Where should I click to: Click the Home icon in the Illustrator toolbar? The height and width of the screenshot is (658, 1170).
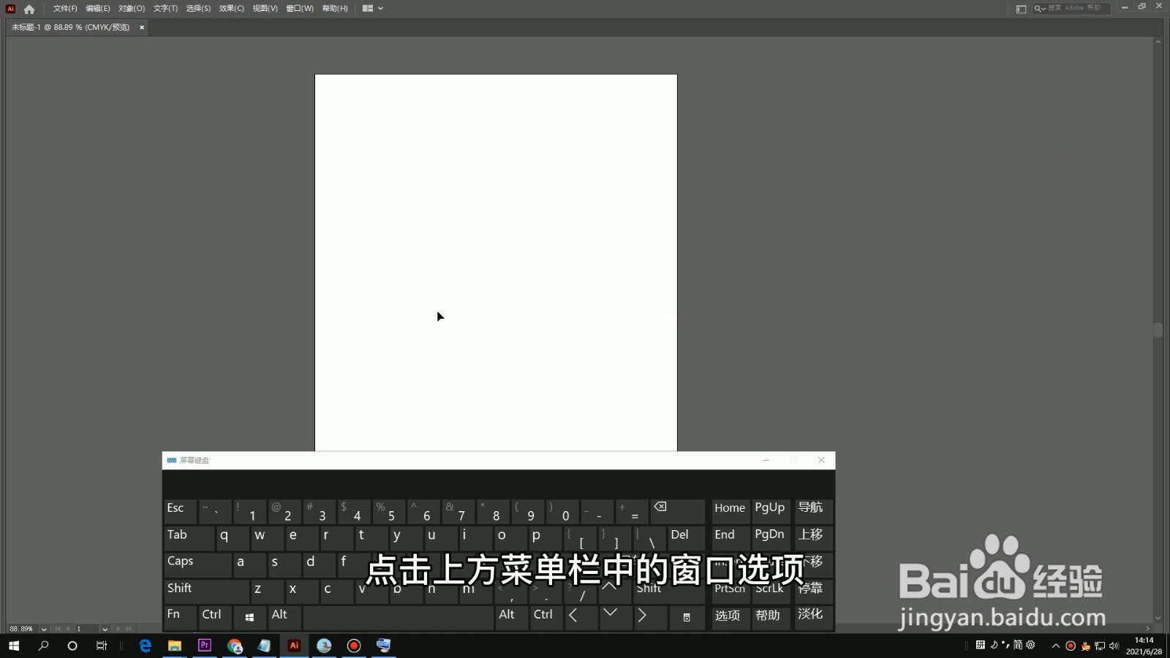pyautogui.click(x=29, y=8)
